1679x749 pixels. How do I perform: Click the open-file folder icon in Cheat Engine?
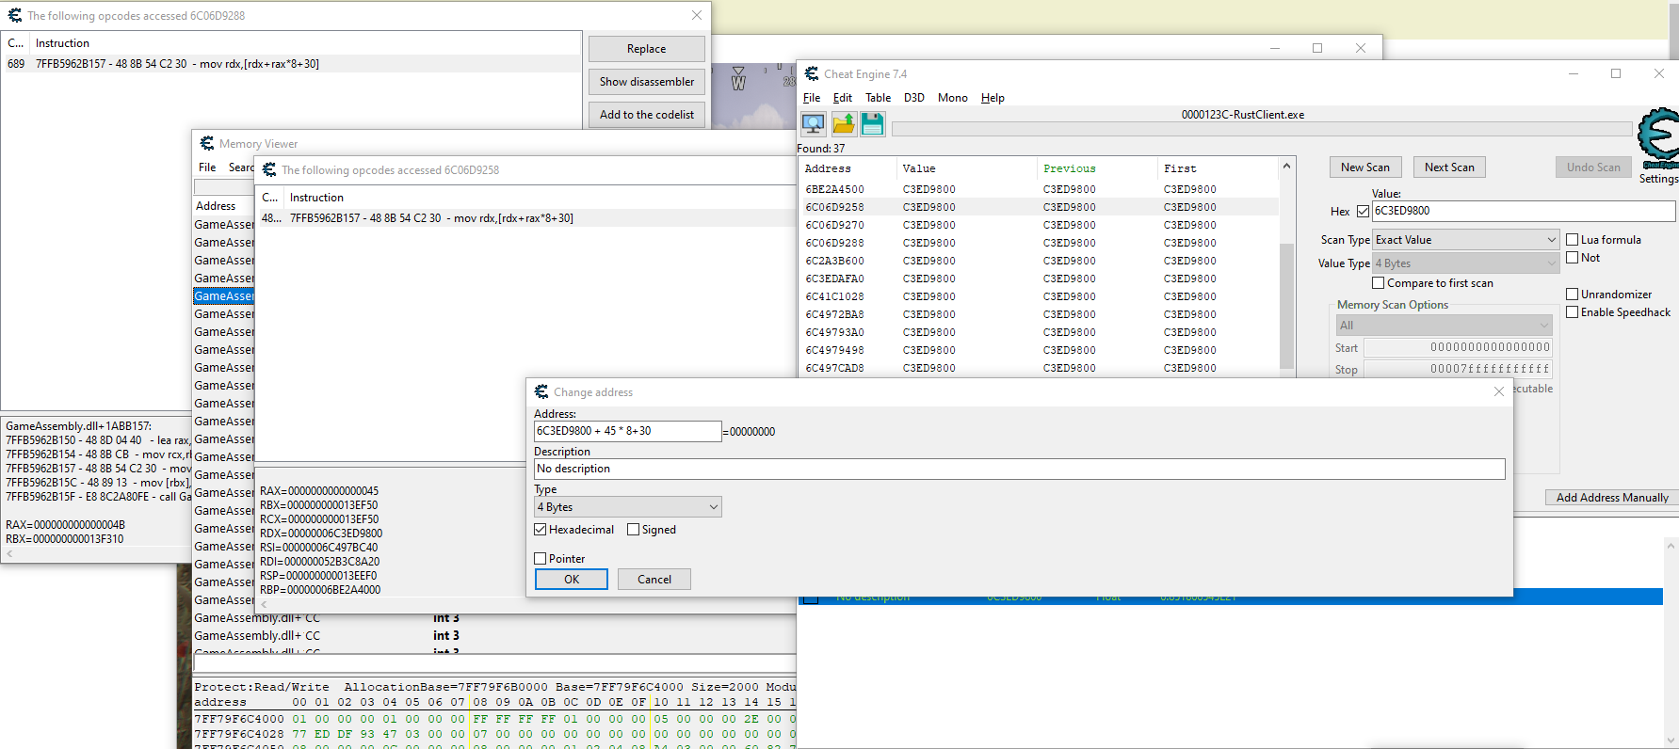click(x=844, y=123)
